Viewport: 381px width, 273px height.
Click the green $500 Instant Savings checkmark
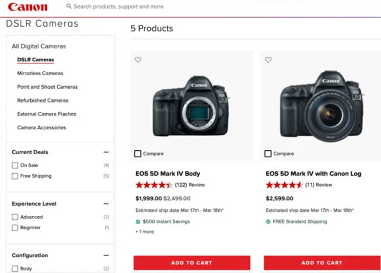[x=138, y=222]
